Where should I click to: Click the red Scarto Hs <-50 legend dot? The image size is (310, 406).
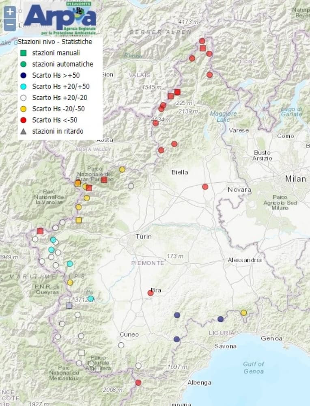(24, 120)
